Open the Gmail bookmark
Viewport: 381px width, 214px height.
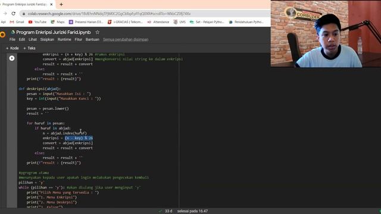click(x=17, y=22)
